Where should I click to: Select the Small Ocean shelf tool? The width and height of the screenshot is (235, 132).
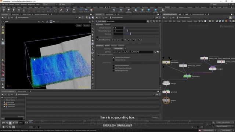[x=113, y=10]
